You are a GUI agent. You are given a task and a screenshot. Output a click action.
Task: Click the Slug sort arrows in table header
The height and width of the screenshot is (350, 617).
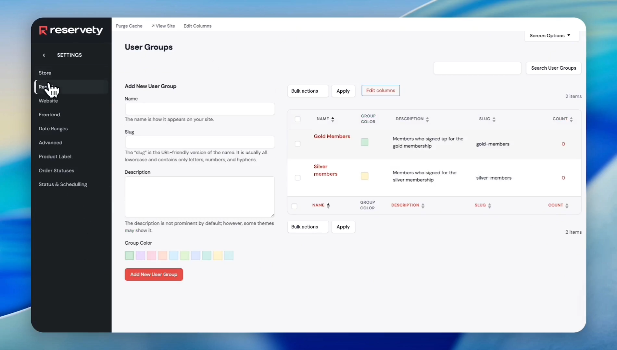494,119
